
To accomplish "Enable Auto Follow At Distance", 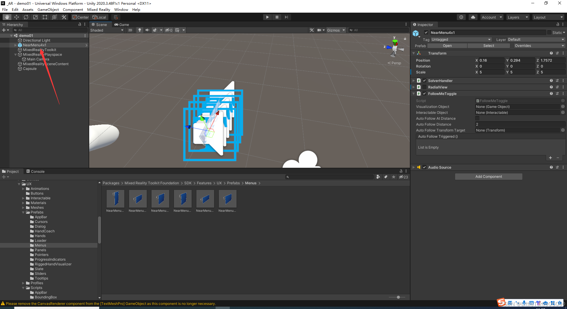I will coord(477,118).
